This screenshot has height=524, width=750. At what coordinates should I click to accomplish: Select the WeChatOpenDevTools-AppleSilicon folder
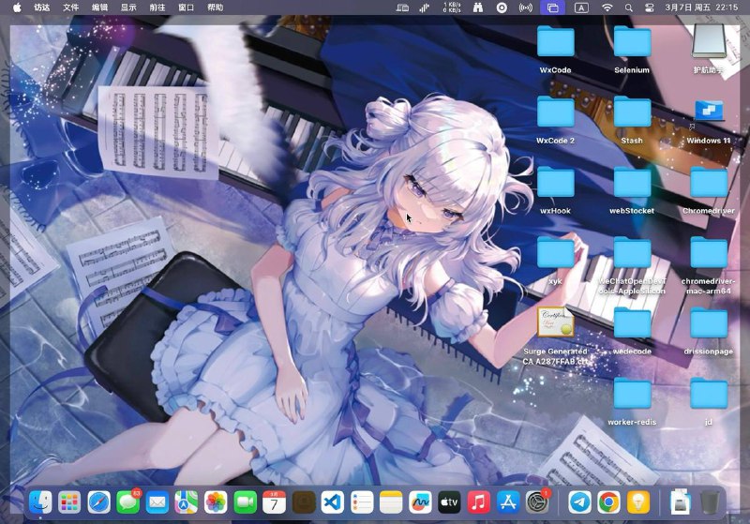(632, 252)
